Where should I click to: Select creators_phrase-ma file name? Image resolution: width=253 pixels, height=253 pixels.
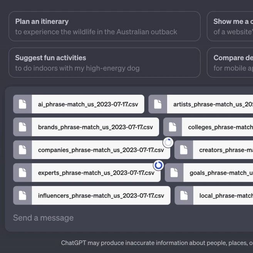pos(226,150)
